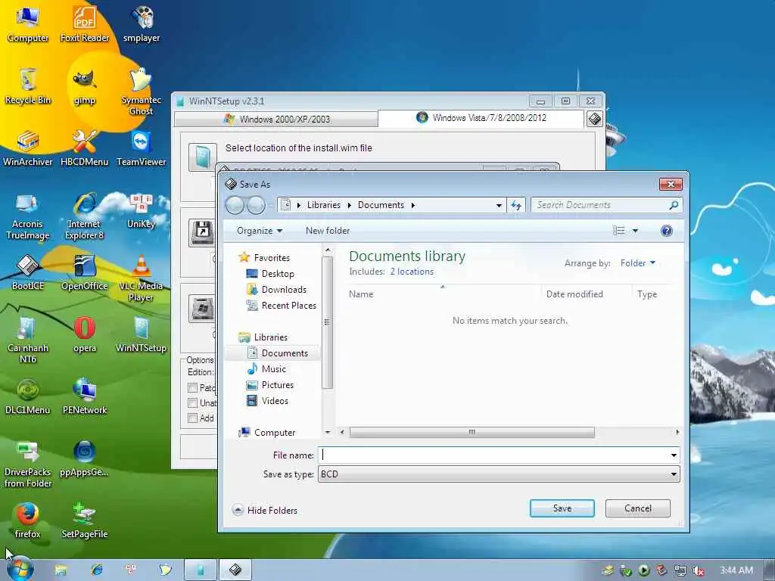
Task: Select Videos library in sidebar
Action: [267, 401]
